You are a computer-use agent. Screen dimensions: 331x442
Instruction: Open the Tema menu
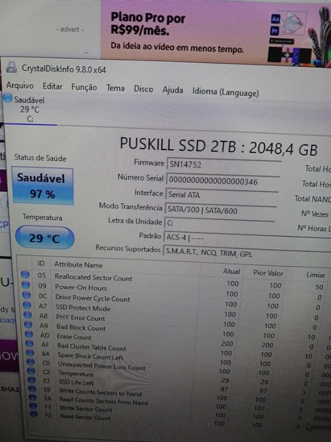(115, 88)
